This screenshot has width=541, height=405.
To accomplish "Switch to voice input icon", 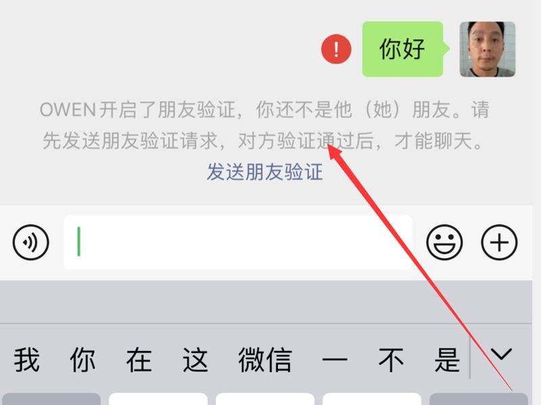I will [30, 242].
